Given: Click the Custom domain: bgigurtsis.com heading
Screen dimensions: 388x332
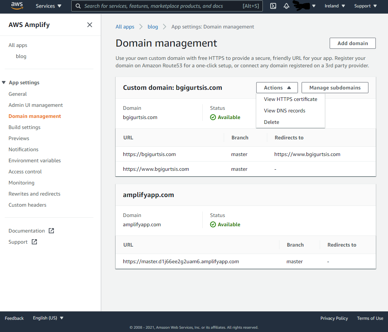Looking at the screenshot, I should tap(172, 88).
